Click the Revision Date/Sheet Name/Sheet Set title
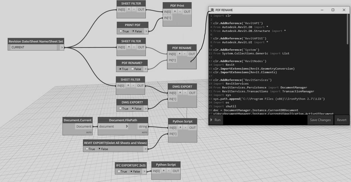Screen dimensions: 351x182 tap(36, 41)
